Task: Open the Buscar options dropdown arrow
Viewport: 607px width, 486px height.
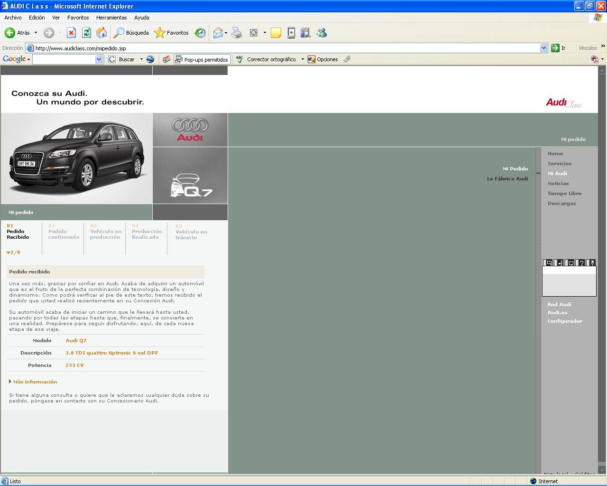Action: 141,59
